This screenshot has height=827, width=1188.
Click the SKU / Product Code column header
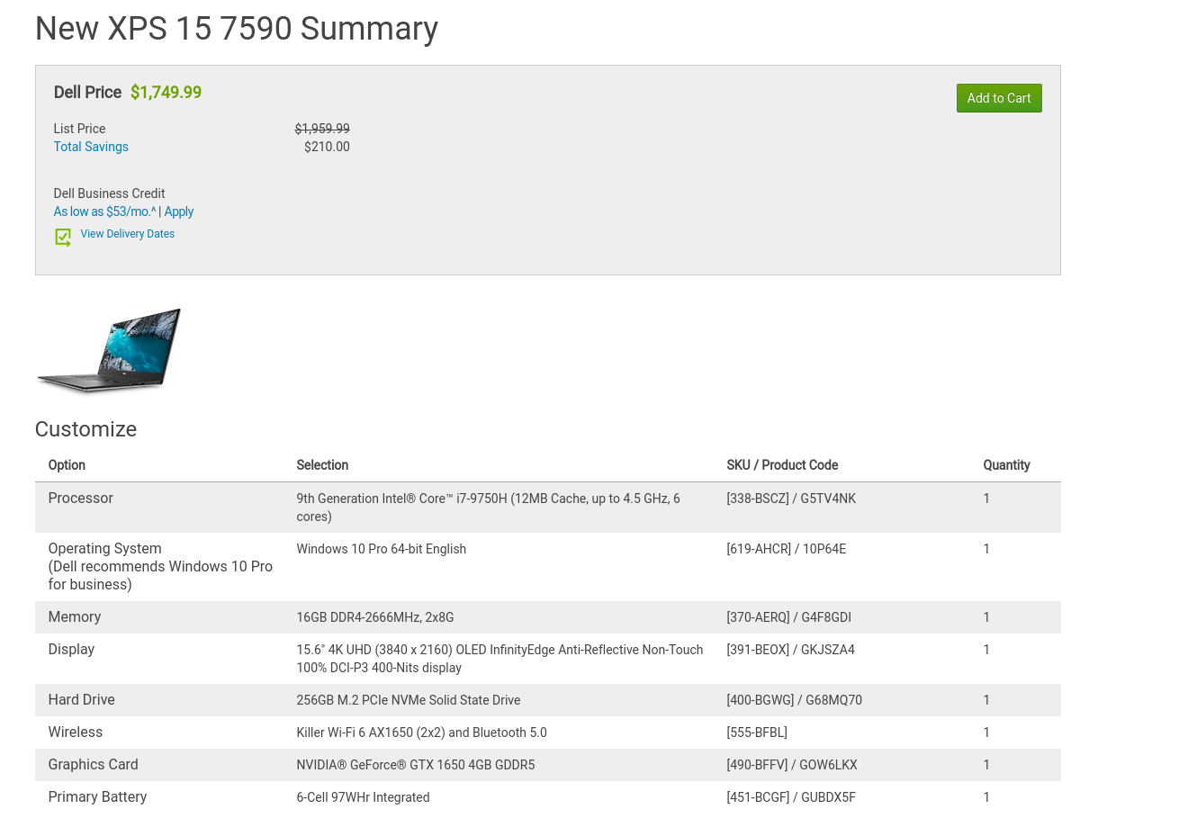pos(782,465)
